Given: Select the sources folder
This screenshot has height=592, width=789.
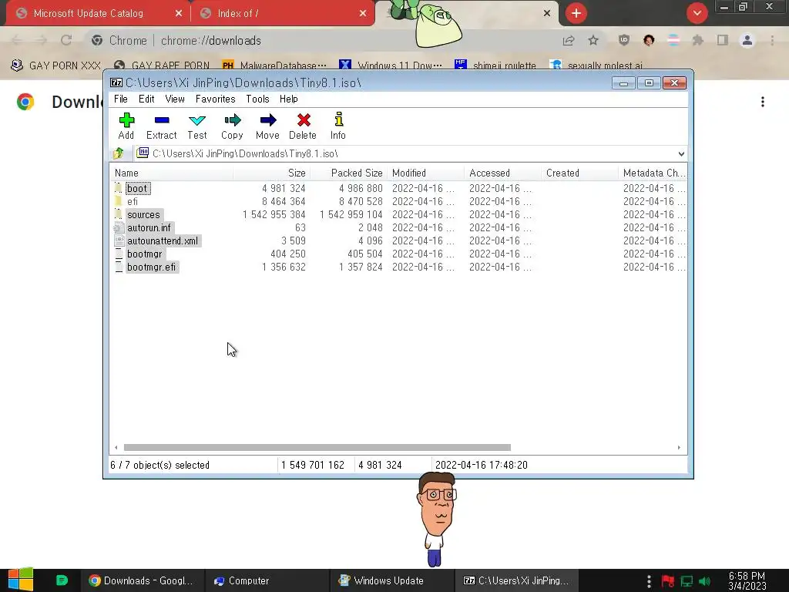Looking at the screenshot, I should point(143,214).
